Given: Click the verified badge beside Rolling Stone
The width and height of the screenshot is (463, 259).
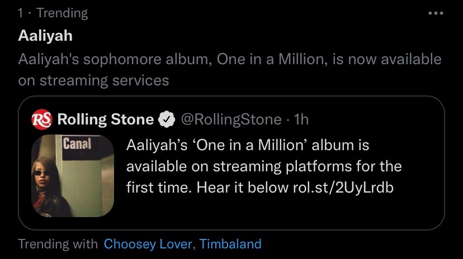Looking at the screenshot, I should click(166, 119).
